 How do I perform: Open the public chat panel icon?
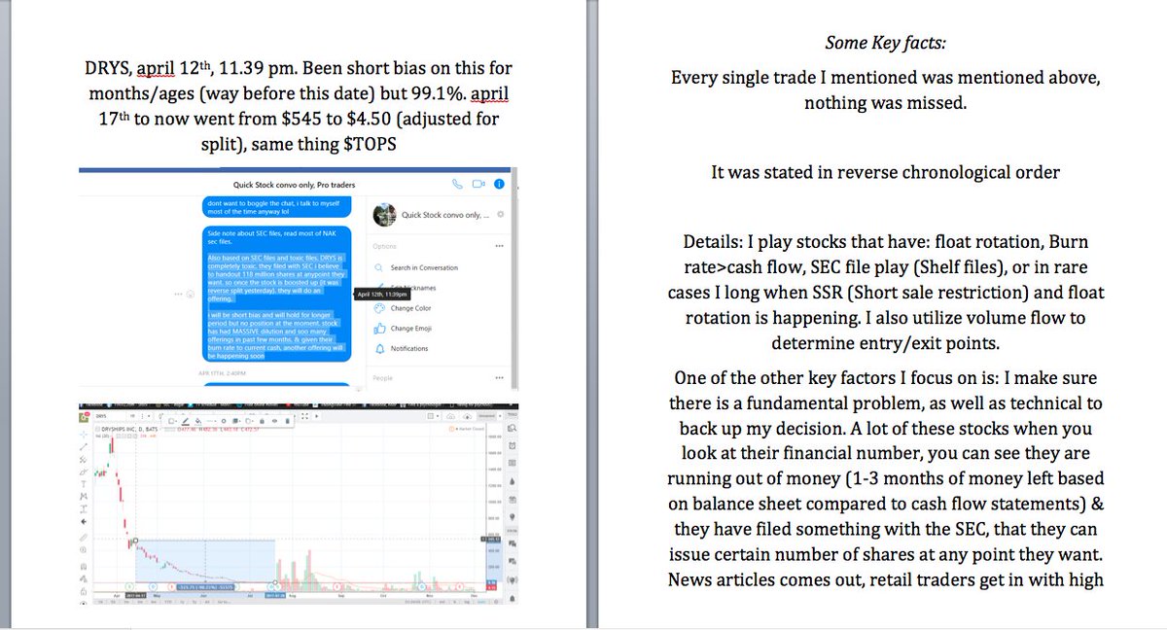(513, 542)
